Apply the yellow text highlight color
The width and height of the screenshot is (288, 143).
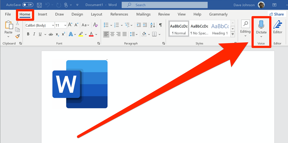click(x=81, y=34)
